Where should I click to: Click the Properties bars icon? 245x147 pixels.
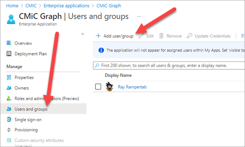click(9, 77)
